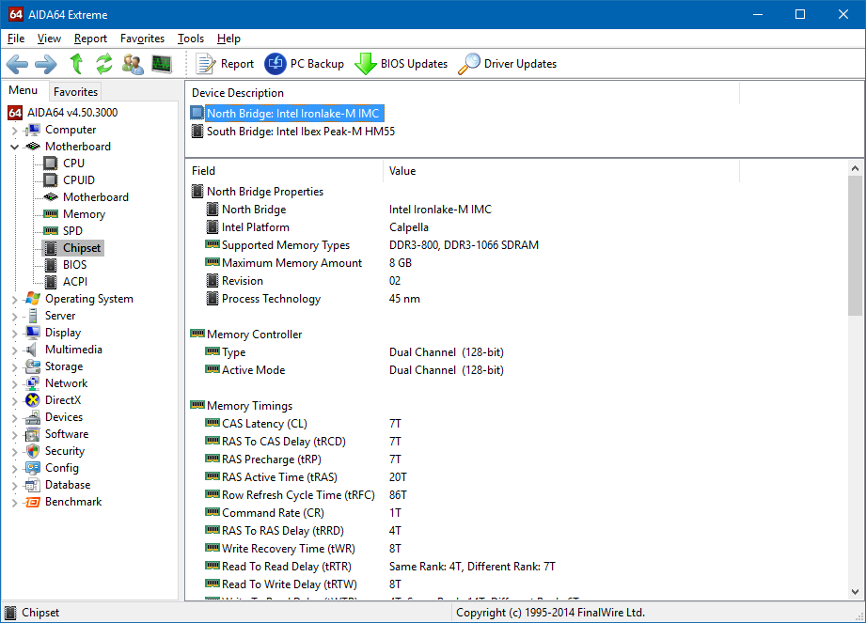Expand the Computer tree node
The height and width of the screenshot is (623, 866).
[x=15, y=131]
